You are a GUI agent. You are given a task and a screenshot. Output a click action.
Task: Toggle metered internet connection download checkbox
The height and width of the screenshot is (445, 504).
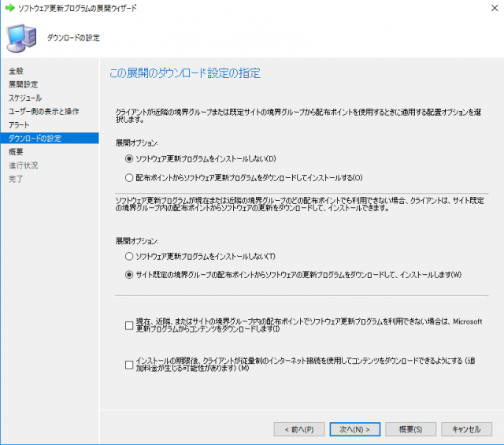pos(129,365)
